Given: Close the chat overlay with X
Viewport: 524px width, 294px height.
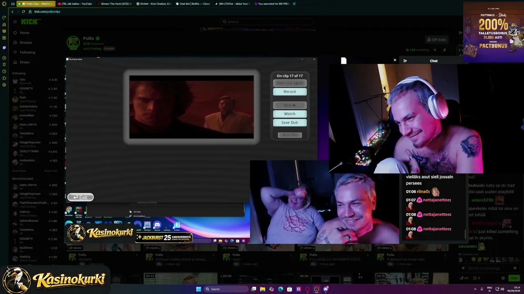Looking at the screenshot, I should pyautogui.click(x=395, y=60).
